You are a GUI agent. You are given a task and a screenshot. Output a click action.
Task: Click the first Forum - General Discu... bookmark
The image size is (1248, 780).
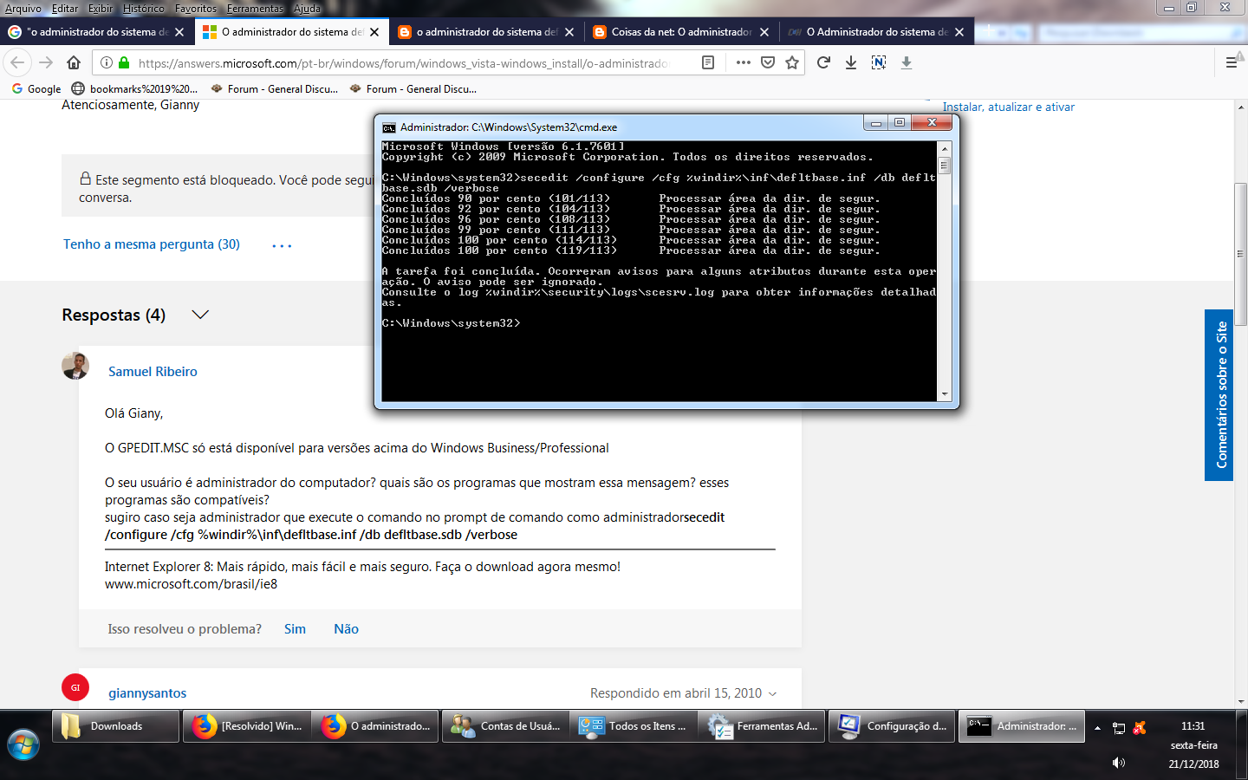(275, 88)
